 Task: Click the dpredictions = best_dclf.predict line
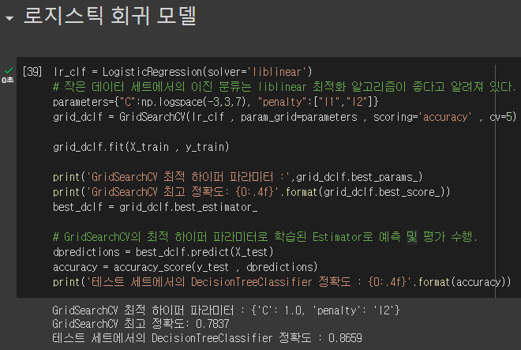point(163,252)
